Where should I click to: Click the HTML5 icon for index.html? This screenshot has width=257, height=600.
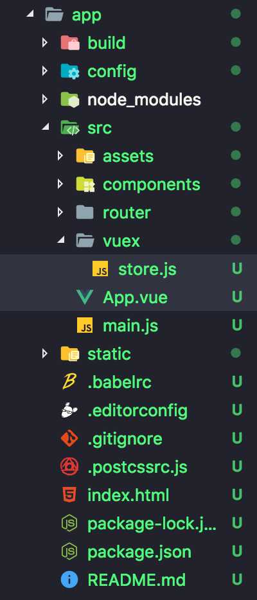point(69,495)
